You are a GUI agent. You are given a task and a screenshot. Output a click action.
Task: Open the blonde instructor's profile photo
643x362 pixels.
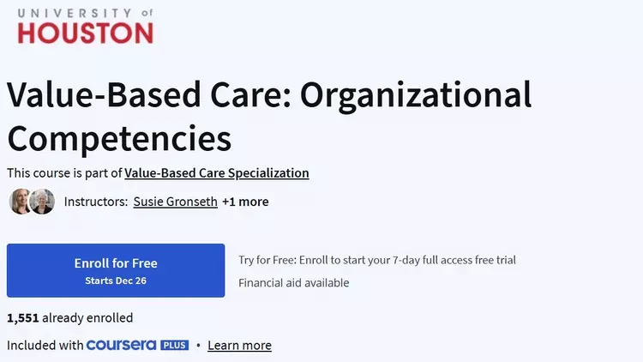click(x=20, y=202)
